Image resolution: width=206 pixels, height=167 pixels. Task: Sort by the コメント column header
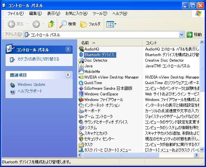[x=171, y=43]
